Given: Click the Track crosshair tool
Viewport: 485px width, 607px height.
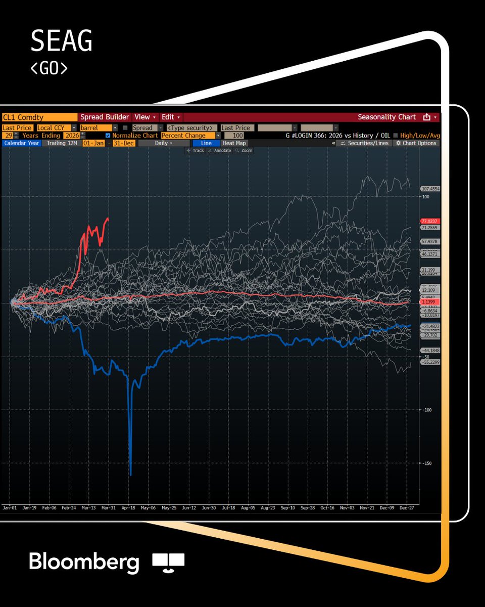Looking at the screenshot, I should pos(195,150).
